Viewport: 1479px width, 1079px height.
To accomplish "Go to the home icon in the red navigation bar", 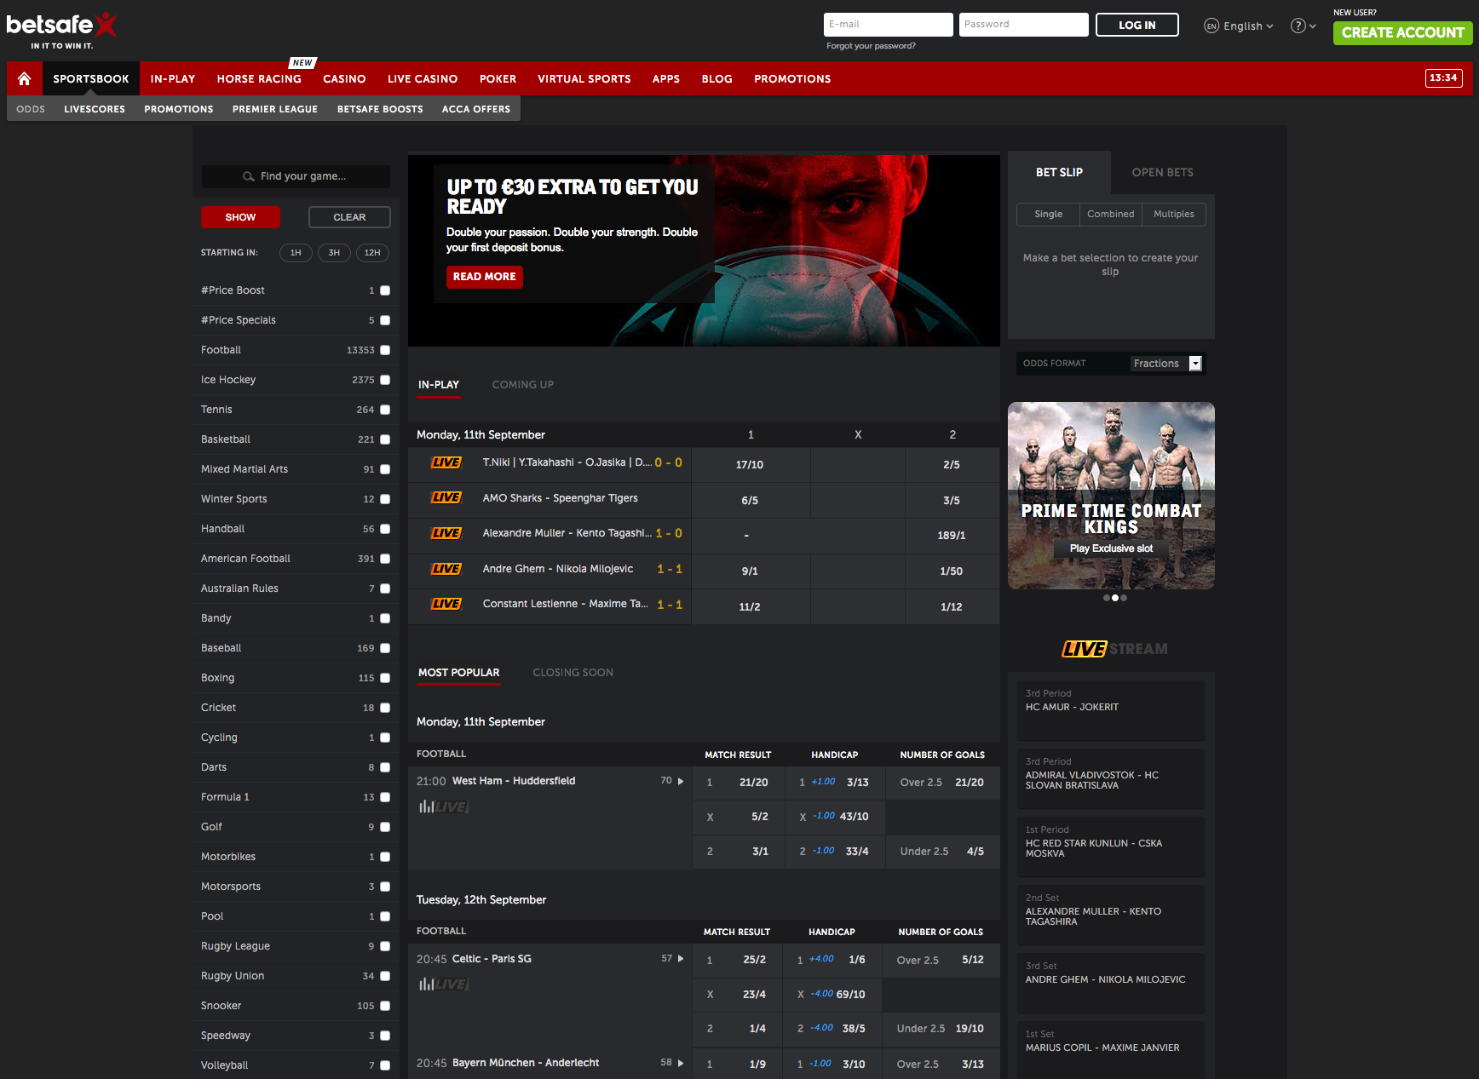I will pyautogui.click(x=24, y=78).
